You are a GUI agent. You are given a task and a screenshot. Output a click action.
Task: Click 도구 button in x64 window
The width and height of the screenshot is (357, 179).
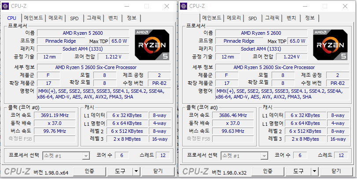tap(120, 171)
